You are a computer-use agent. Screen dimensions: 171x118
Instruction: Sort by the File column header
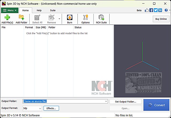click(x=12, y=27)
